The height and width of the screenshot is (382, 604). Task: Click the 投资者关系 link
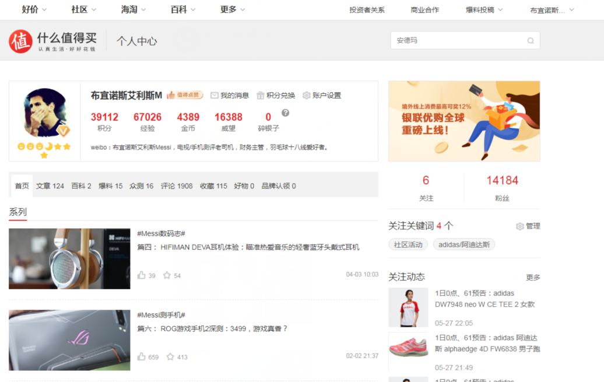pyautogui.click(x=367, y=10)
